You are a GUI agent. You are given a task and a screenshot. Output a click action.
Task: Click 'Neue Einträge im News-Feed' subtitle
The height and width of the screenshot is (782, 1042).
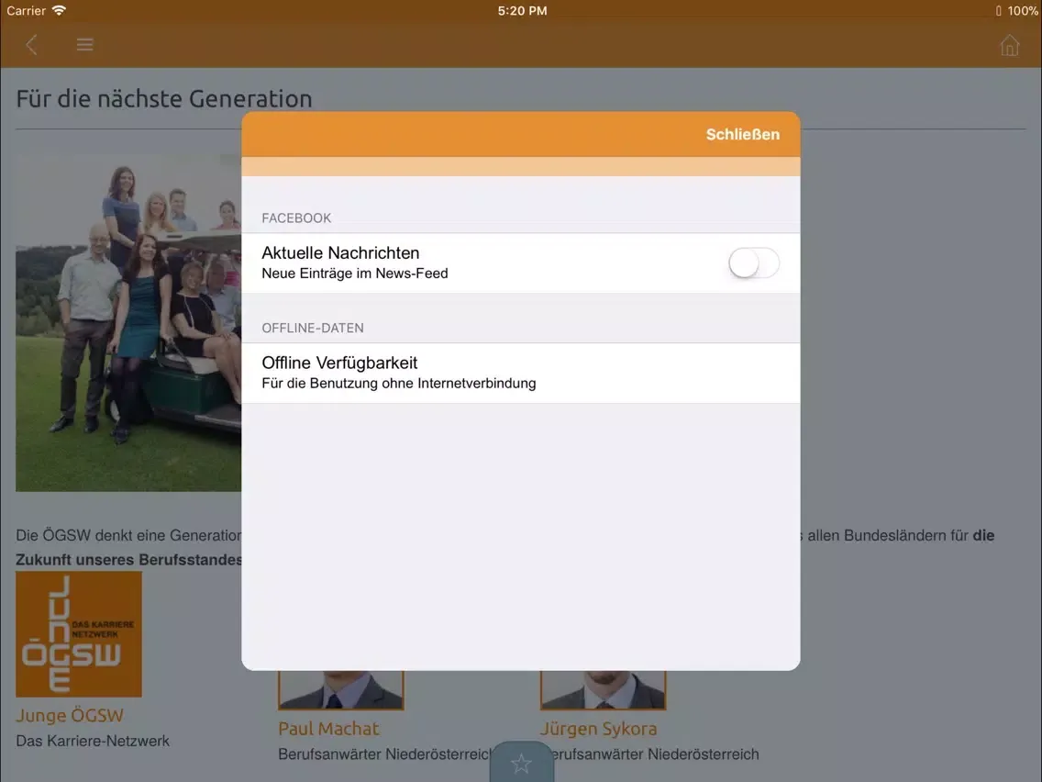pyautogui.click(x=355, y=274)
